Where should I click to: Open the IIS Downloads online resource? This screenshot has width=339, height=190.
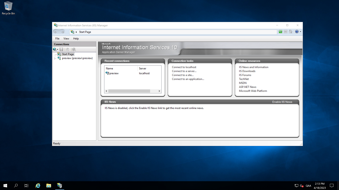247,71
